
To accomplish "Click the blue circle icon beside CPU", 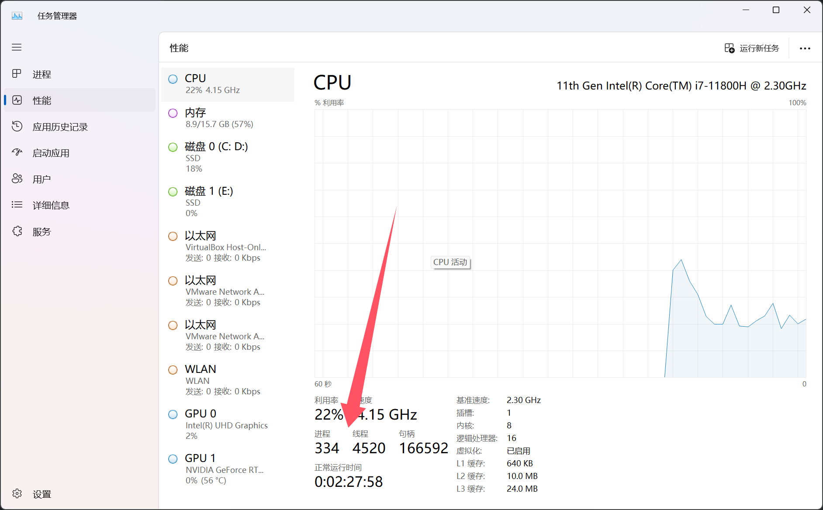I will pos(173,79).
